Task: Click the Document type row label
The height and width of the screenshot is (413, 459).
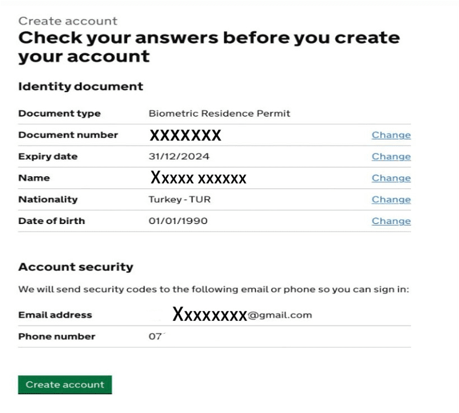Action: tap(59, 114)
